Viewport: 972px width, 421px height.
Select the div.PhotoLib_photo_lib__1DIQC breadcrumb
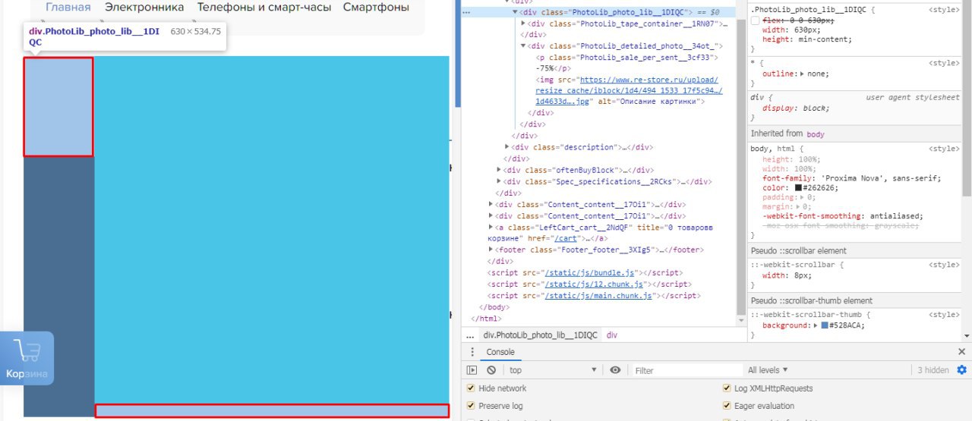tap(541, 335)
